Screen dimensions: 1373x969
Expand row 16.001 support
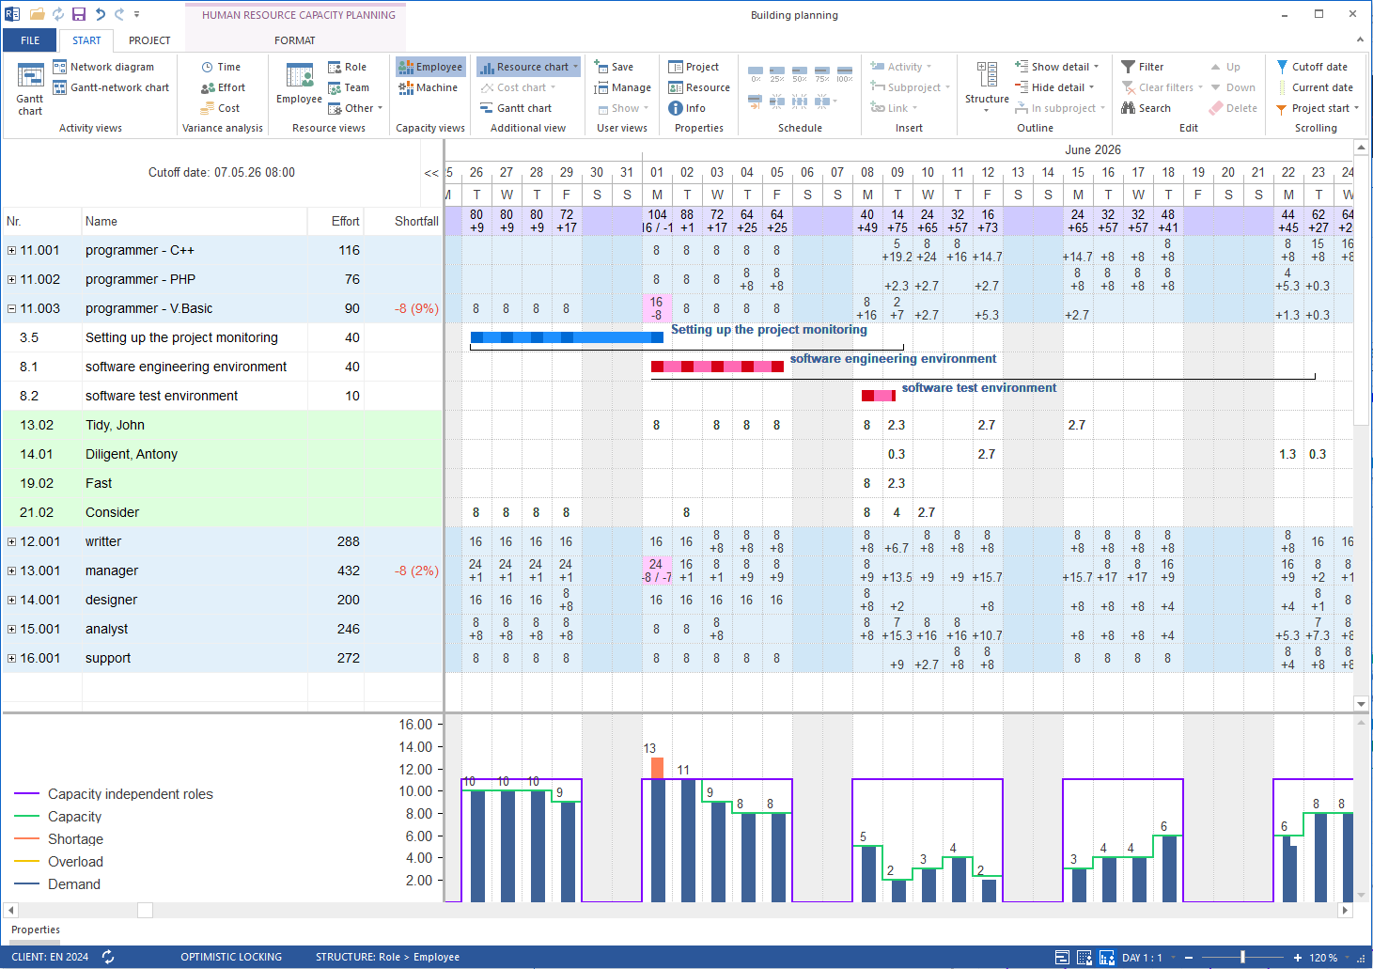click(x=11, y=658)
